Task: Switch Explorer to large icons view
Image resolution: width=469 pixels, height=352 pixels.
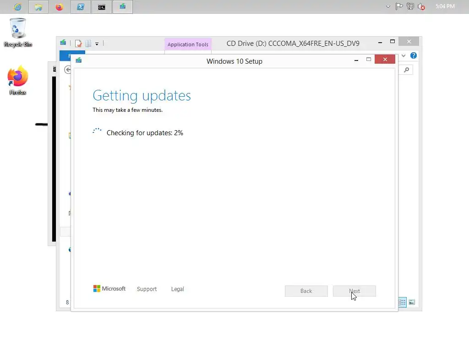Action: 412,302
